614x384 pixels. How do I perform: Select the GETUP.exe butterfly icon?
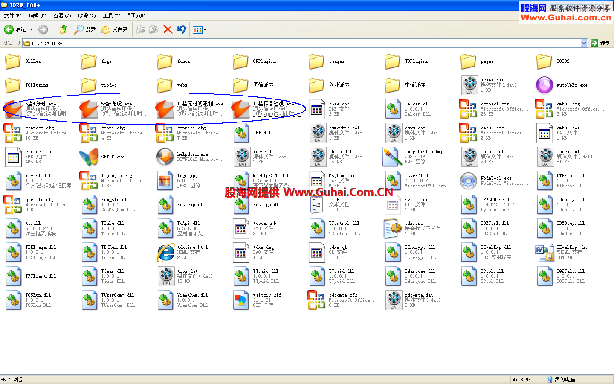click(89, 157)
